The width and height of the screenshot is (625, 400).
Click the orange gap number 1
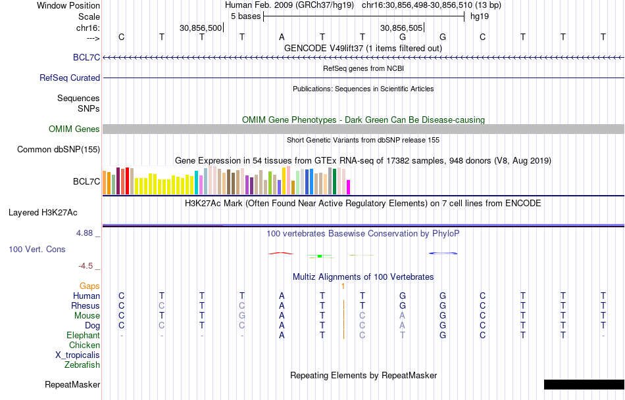tap(343, 286)
